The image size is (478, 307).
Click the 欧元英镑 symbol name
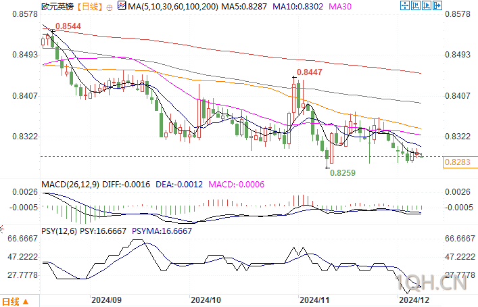57,6
